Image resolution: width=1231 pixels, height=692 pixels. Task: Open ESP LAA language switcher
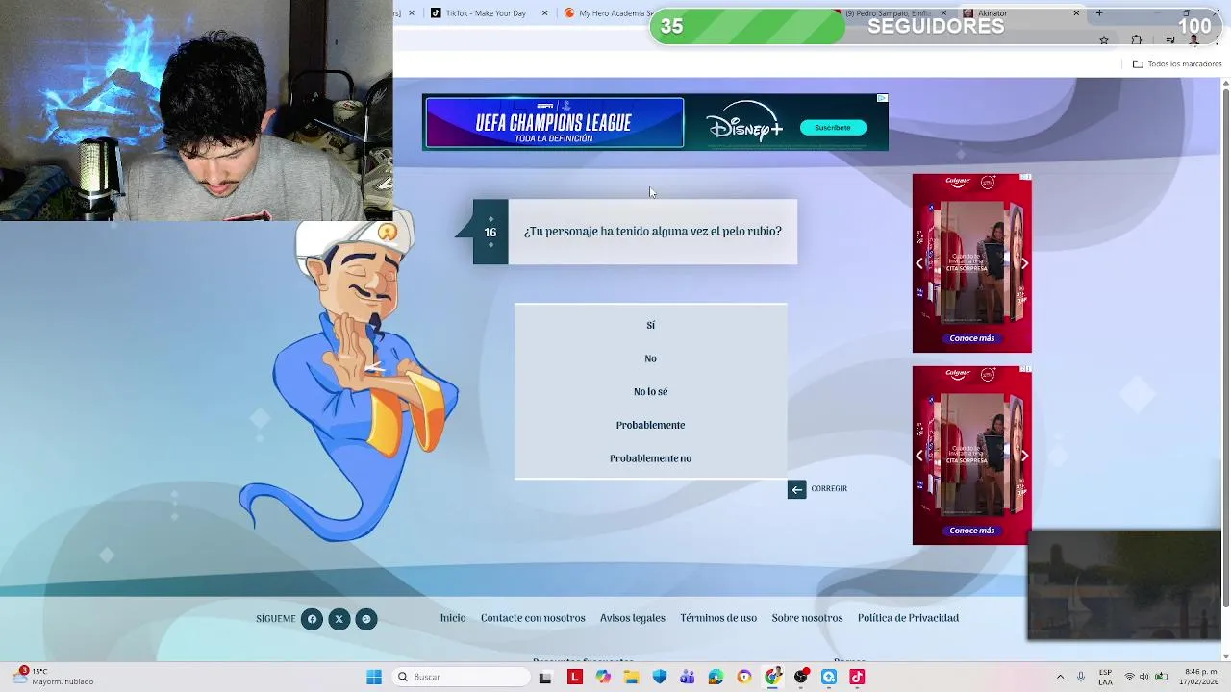1105,678
